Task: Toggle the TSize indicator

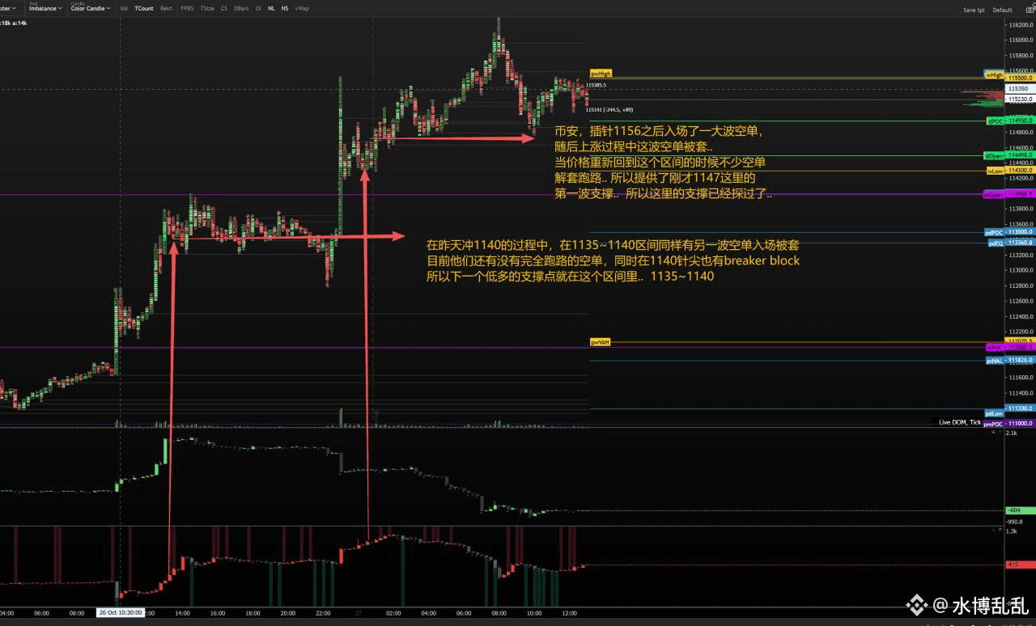Action: pyautogui.click(x=207, y=9)
